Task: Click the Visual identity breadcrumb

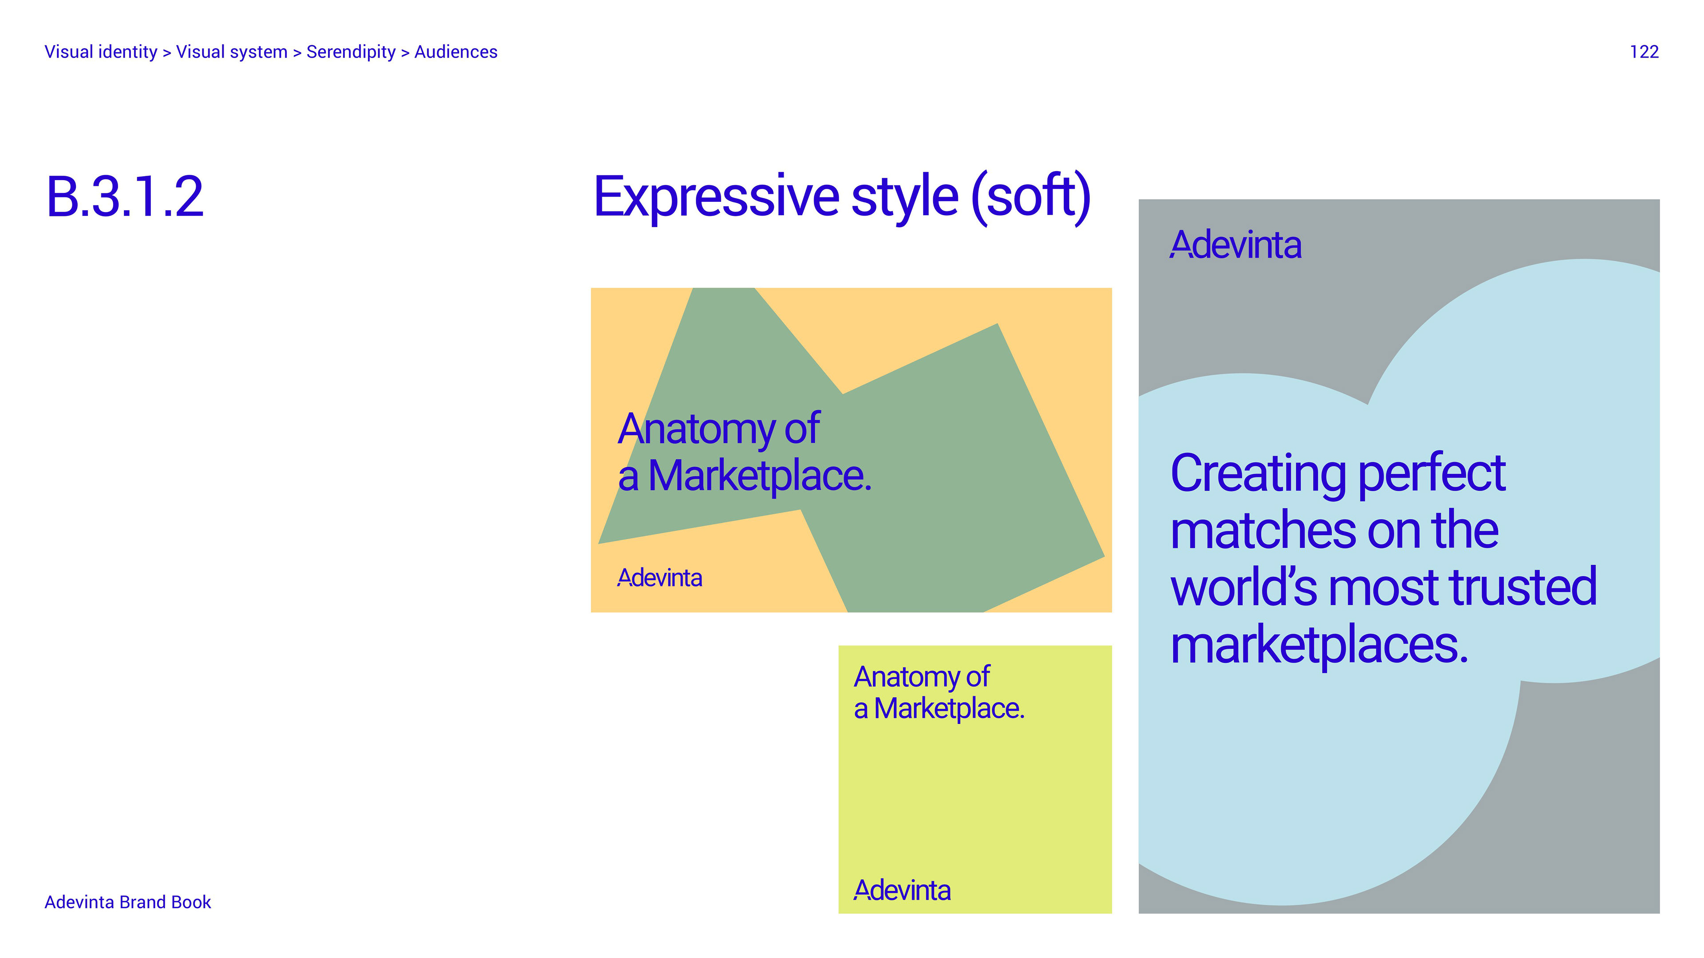Action: coord(101,51)
